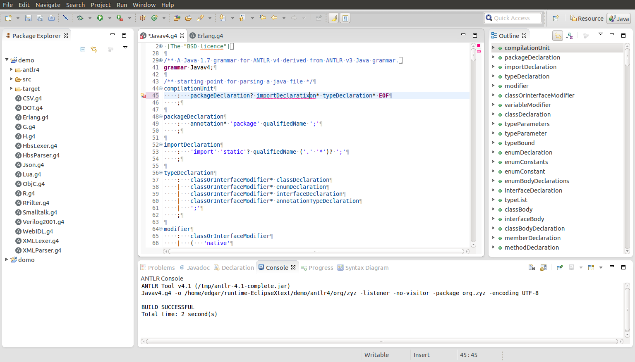
Task: Open the Navigate menu
Action: (48, 5)
